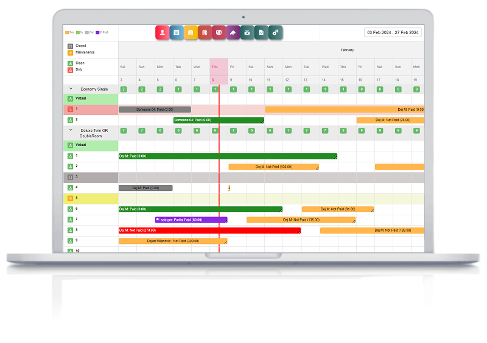The width and height of the screenshot is (487, 343).
Task: Open the 03 Feb 2024 - 27 Feb 2024 date range picker
Action: tap(393, 33)
